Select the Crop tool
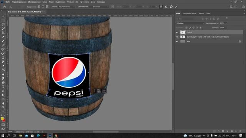This screenshot has width=246, height=138. pos(3,33)
